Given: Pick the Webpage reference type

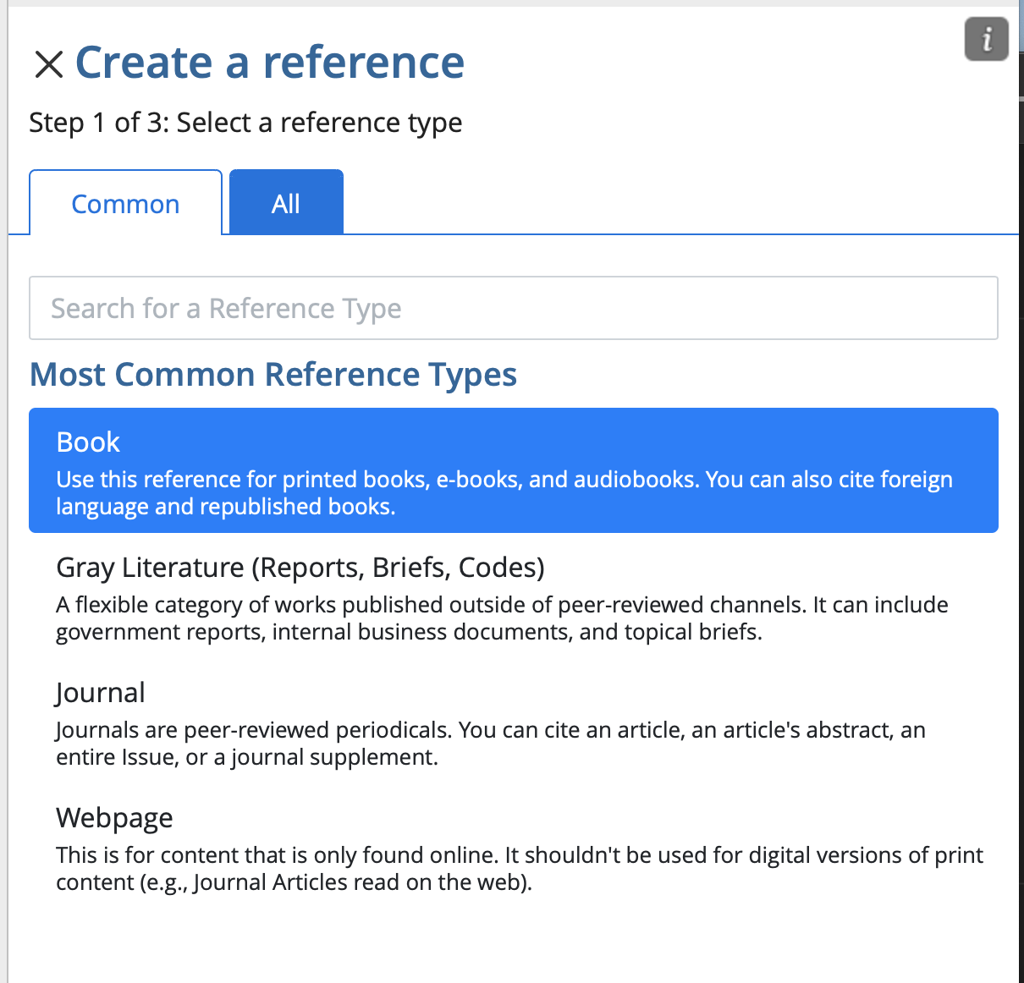Looking at the screenshot, I should click(x=114, y=817).
